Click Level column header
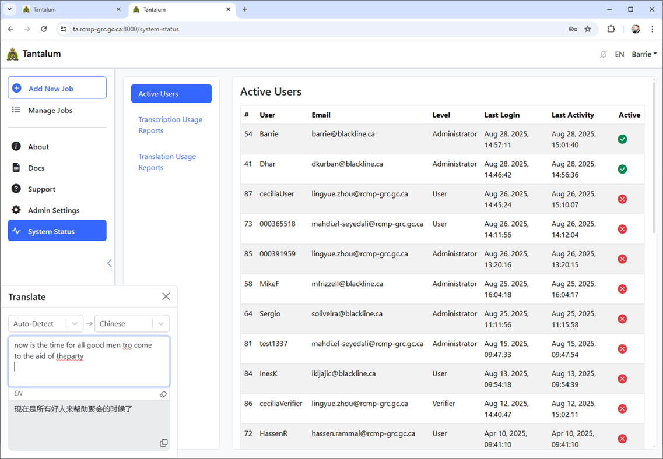663x459 pixels. [x=441, y=115]
